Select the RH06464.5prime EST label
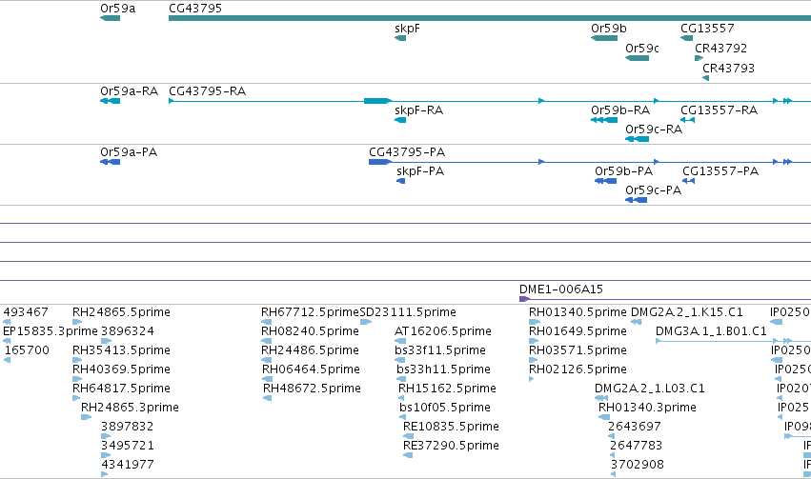 311,369
